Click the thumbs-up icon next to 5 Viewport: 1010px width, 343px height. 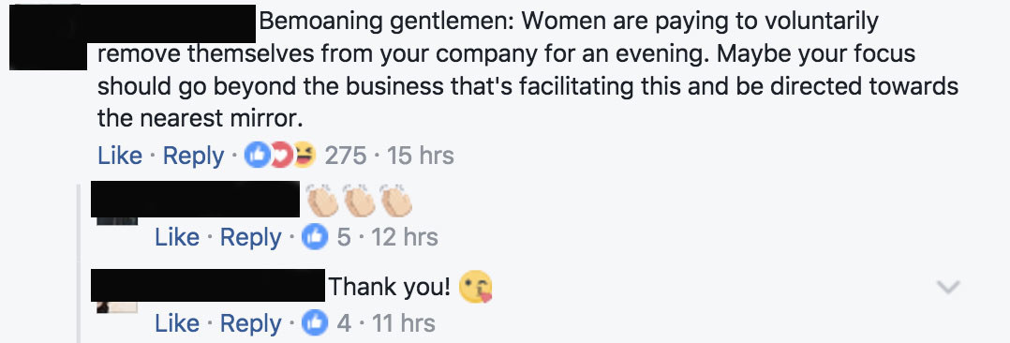[x=315, y=236]
